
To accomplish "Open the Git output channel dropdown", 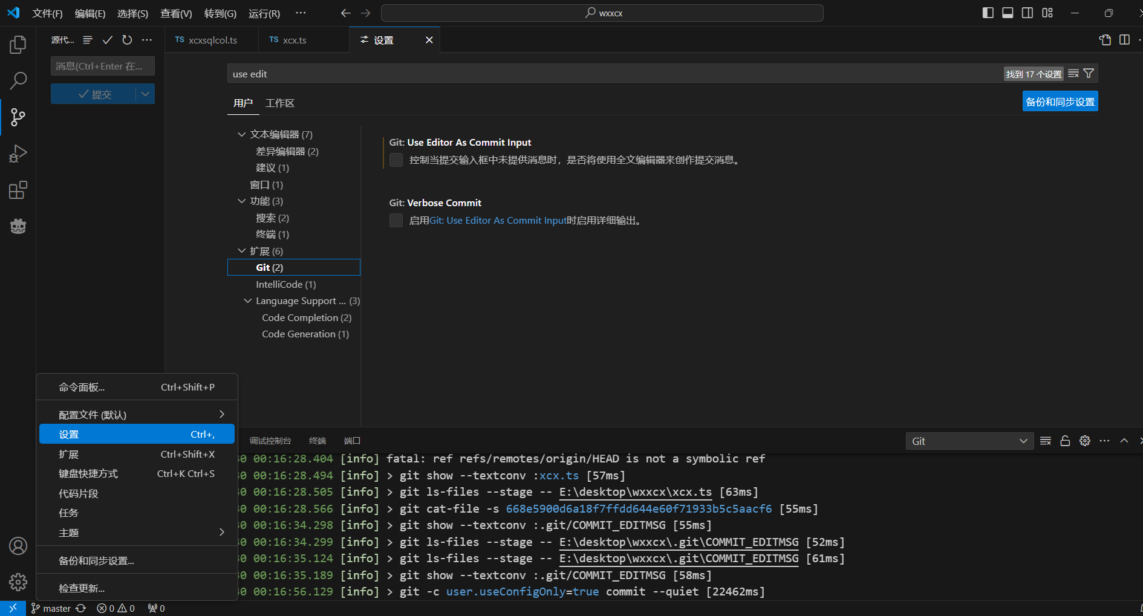I will (x=969, y=441).
